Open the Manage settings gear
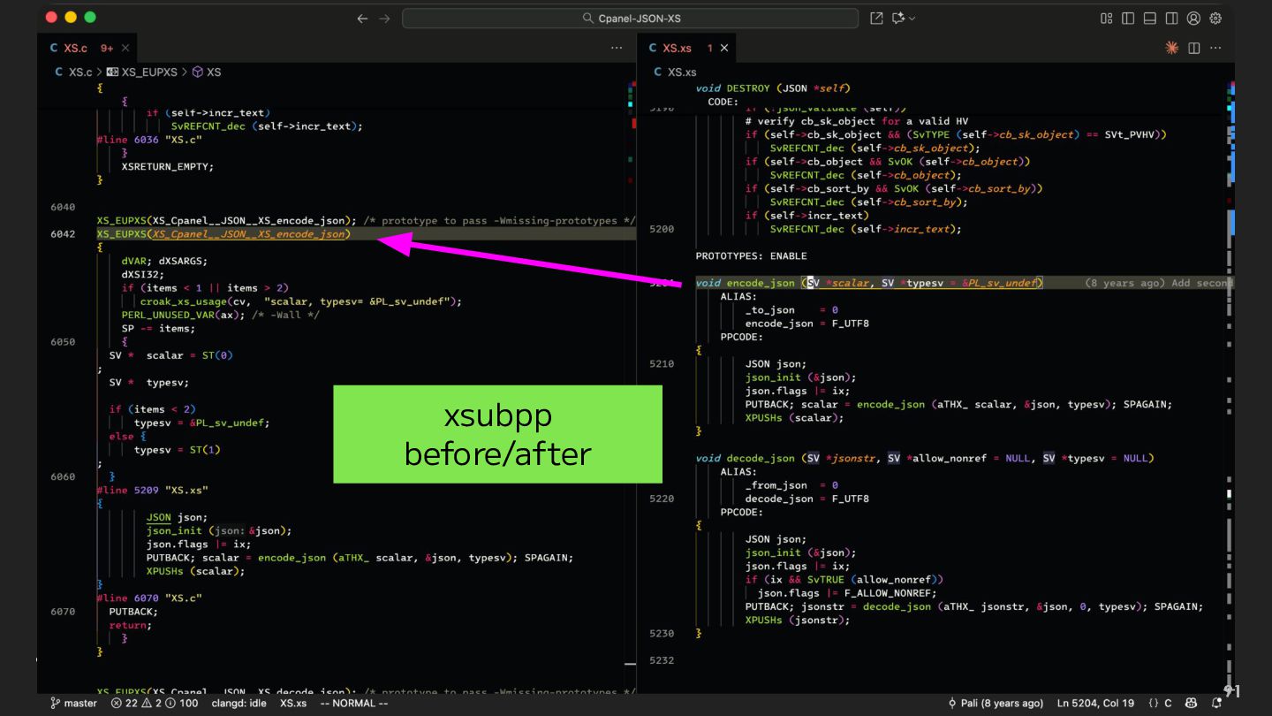1272x716 pixels. click(1215, 19)
